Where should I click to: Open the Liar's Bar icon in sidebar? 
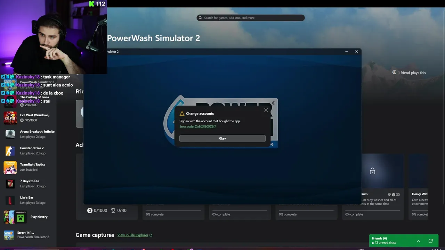(x=10, y=200)
